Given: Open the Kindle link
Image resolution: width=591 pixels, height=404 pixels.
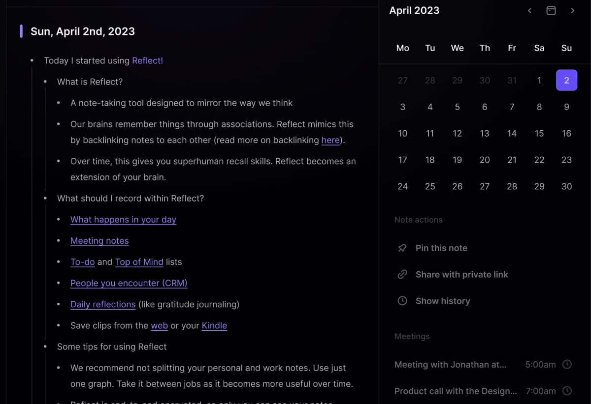Looking at the screenshot, I should click(214, 325).
